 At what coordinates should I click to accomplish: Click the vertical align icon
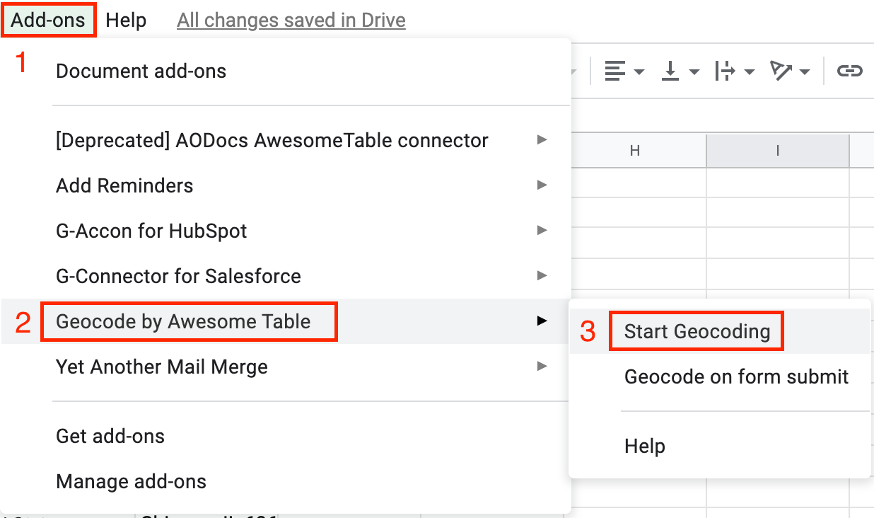click(670, 71)
